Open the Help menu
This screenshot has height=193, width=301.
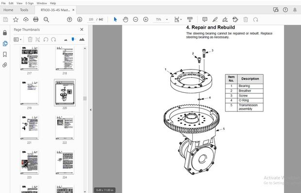pos(53,3)
